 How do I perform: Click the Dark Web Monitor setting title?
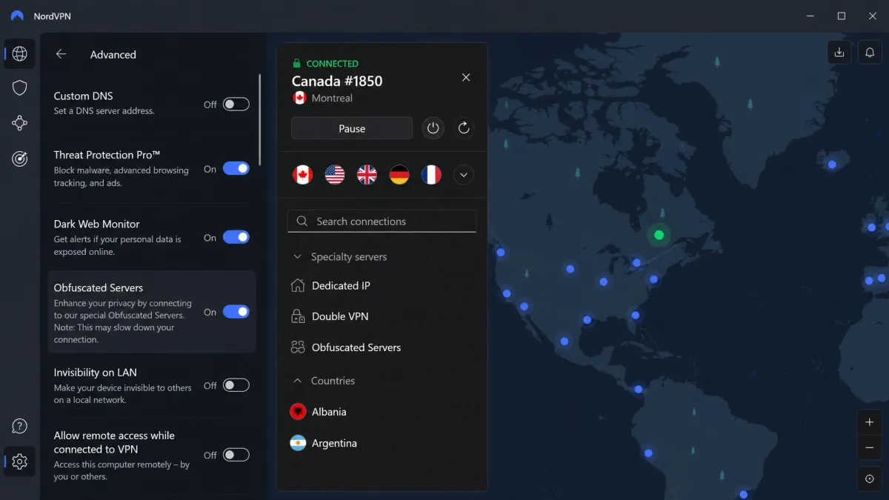(96, 224)
